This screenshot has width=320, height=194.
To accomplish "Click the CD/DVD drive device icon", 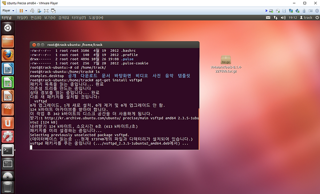I will 278,11.
